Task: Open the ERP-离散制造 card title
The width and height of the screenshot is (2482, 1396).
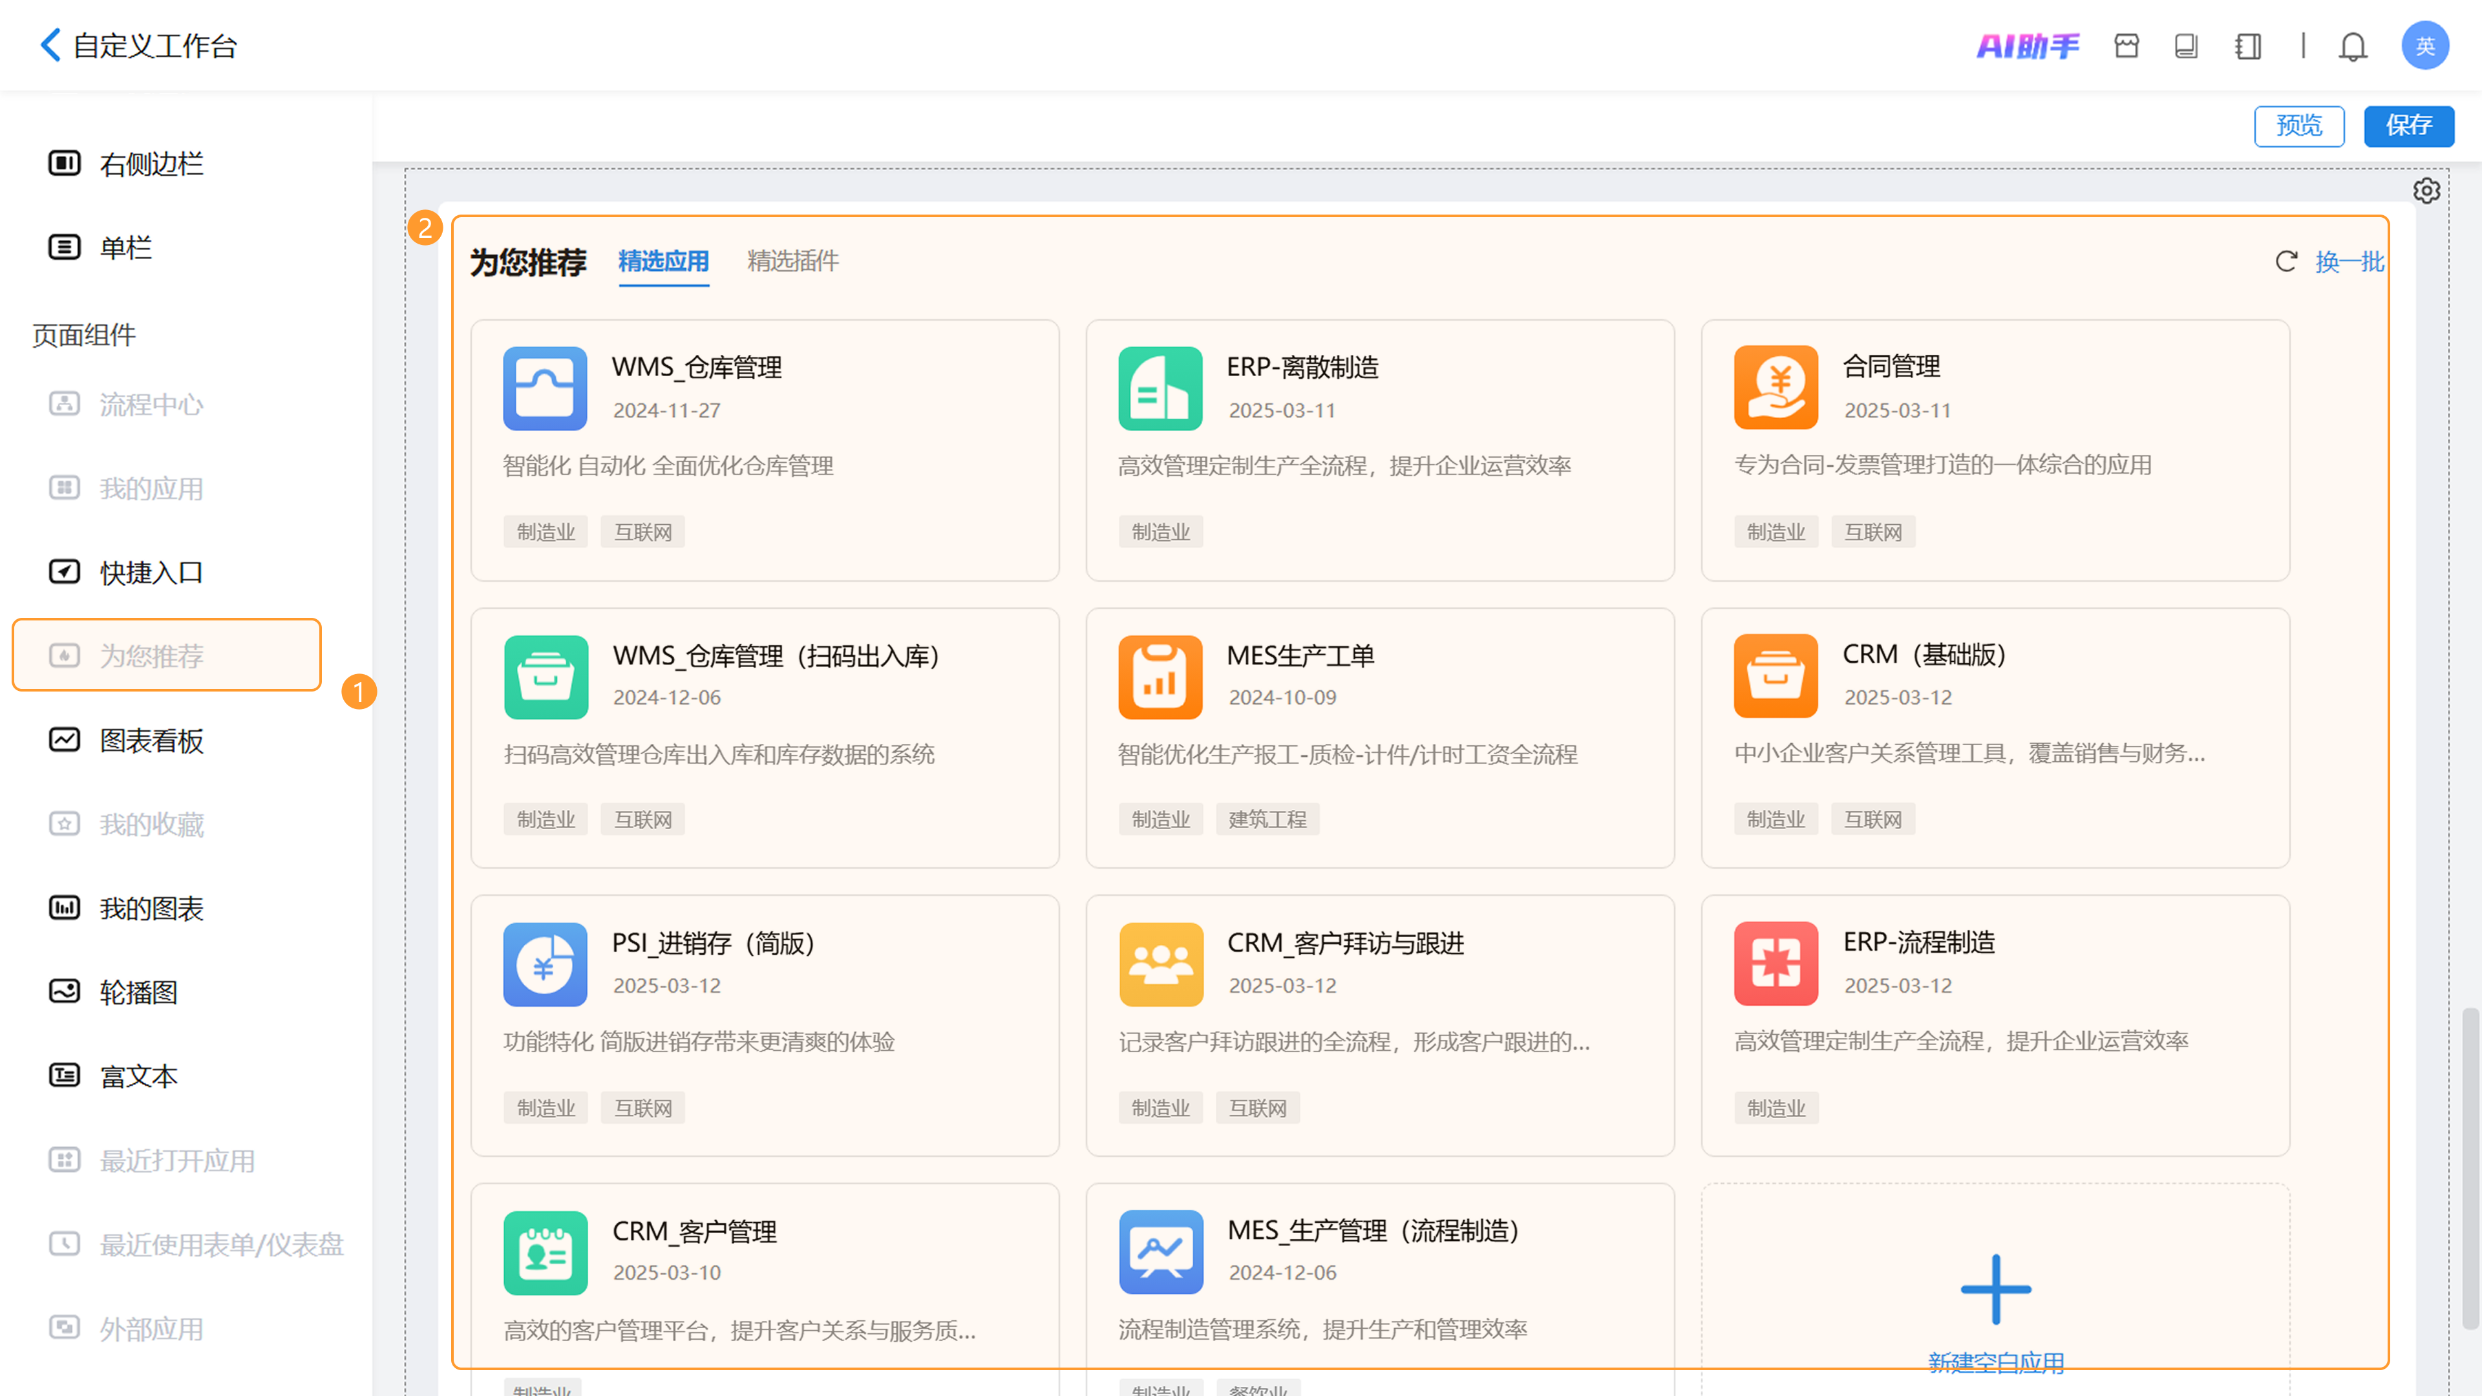Action: point(1302,367)
